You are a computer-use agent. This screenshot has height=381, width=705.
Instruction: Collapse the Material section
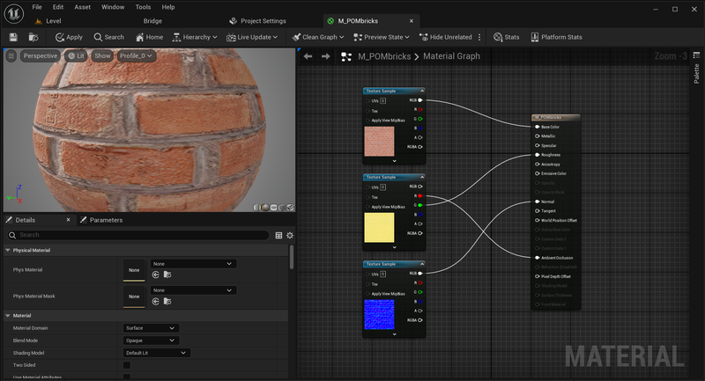click(x=8, y=316)
